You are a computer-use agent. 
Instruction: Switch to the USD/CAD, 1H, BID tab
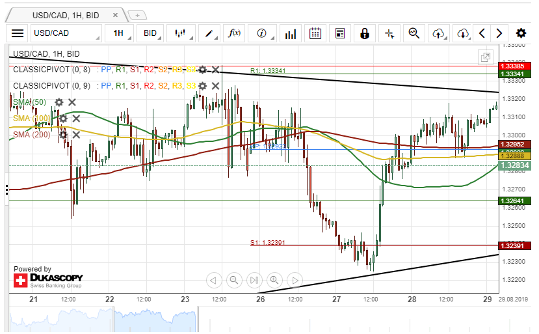click(x=65, y=15)
